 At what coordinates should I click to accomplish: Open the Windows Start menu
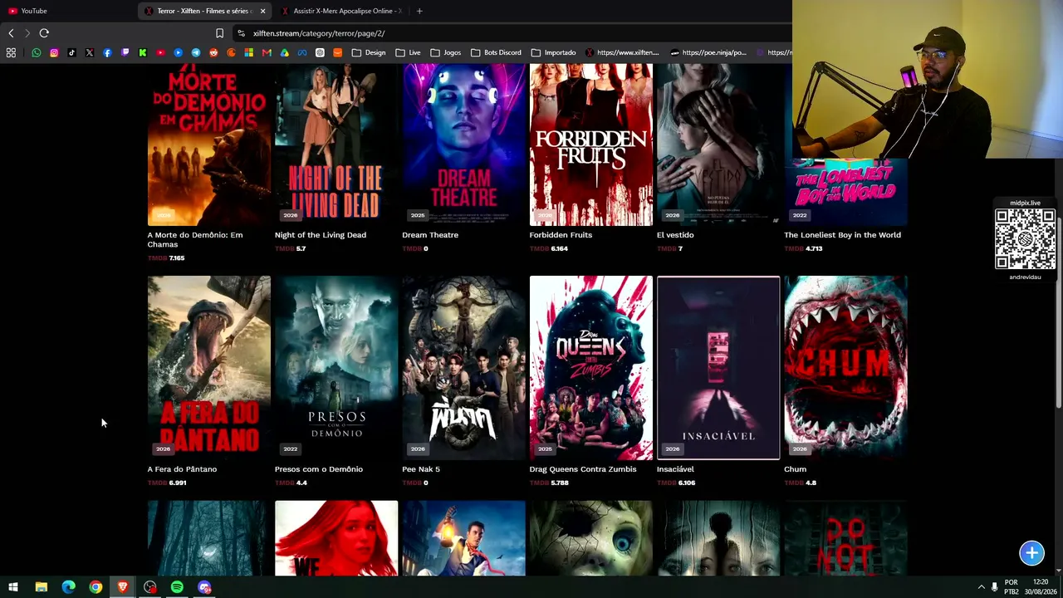tap(13, 587)
